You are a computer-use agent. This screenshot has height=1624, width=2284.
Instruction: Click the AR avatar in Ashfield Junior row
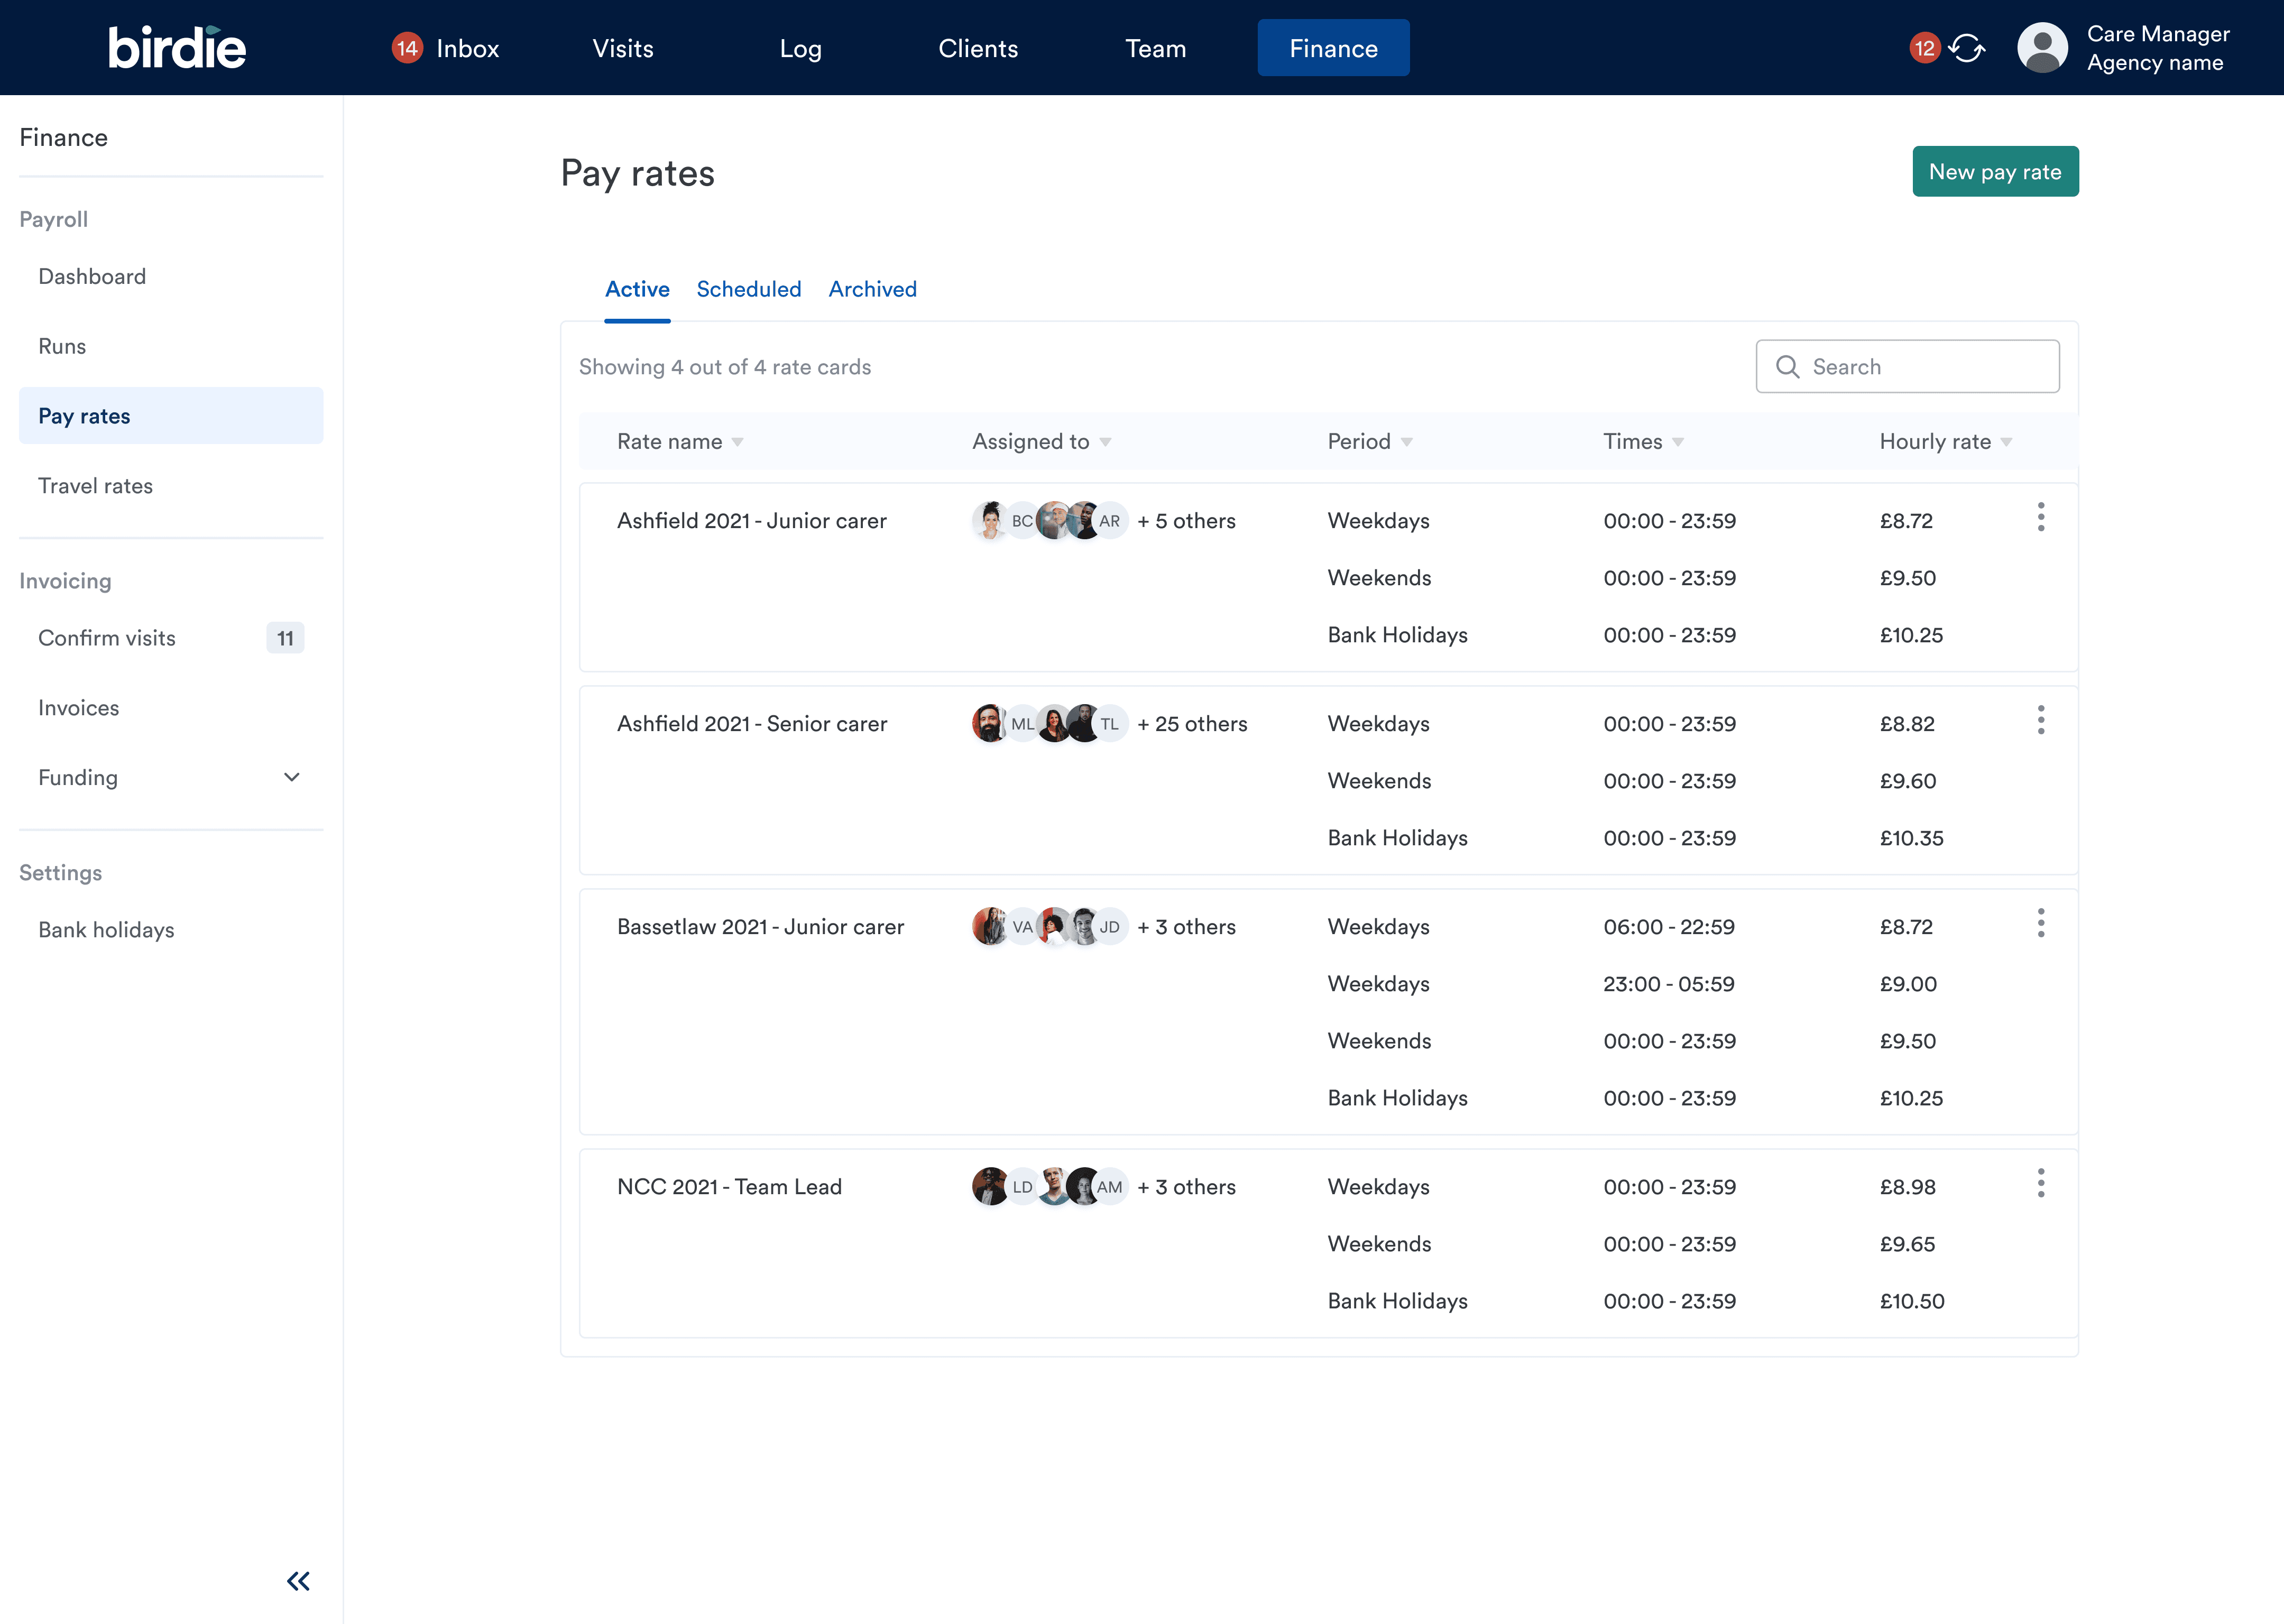tap(1110, 521)
